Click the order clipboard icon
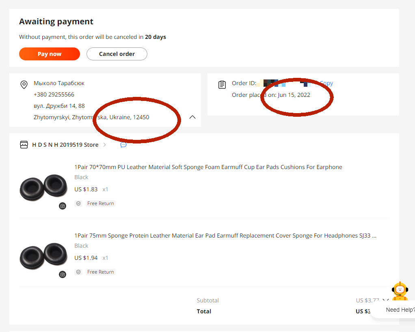Screen dimensions: 415x332 coord(222,85)
